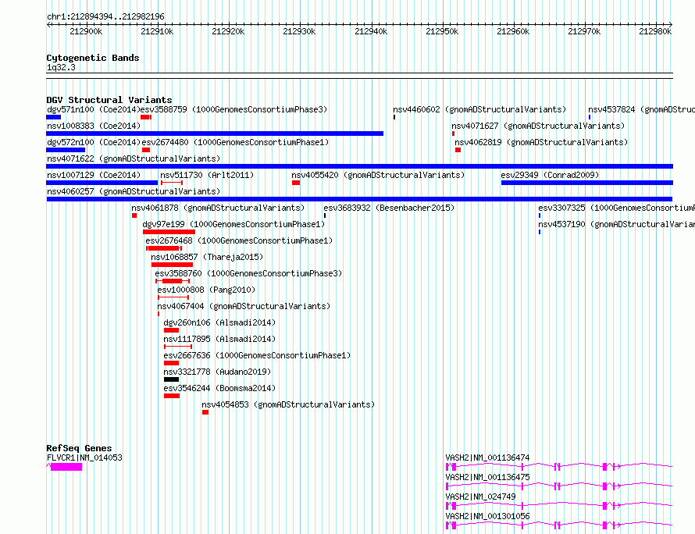
Task: Select the nsv4060257 variant label
Action: (x=134, y=191)
